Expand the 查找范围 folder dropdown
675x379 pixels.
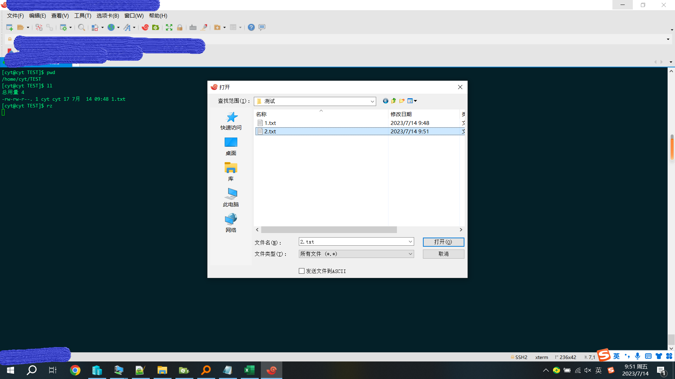click(372, 101)
